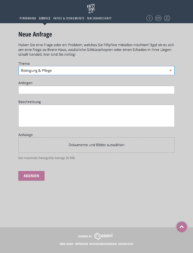Open the Impressum footer link
The image size is (193, 253).
(81, 244)
